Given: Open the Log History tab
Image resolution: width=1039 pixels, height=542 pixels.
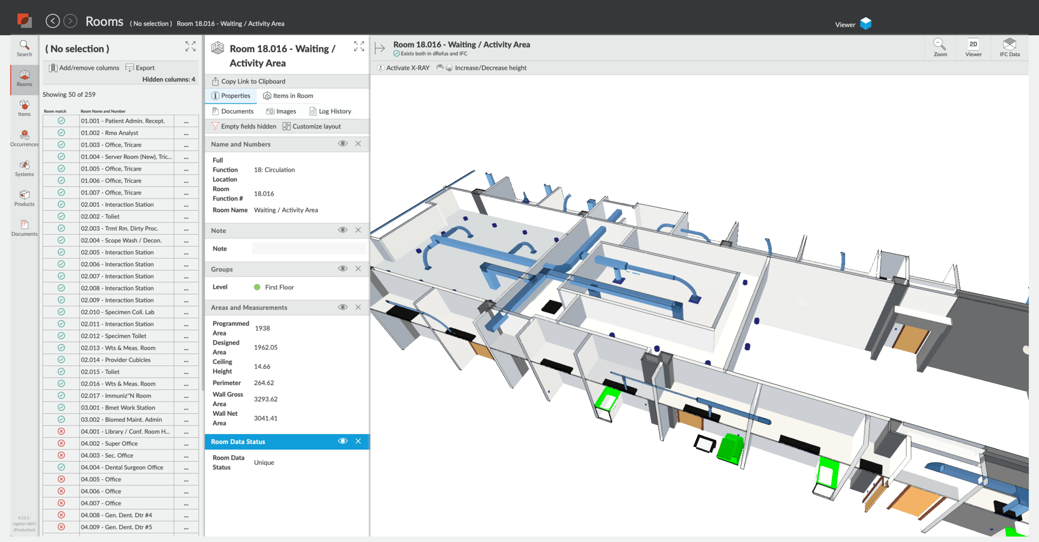Looking at the screenshot, I should 330,111.
